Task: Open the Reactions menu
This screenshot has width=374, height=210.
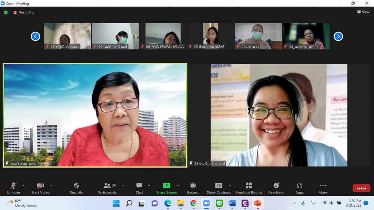Action: (276, 188)
